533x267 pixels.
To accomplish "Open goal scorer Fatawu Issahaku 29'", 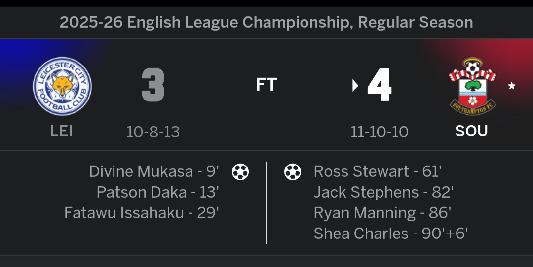I will click(x=142, y=213).
